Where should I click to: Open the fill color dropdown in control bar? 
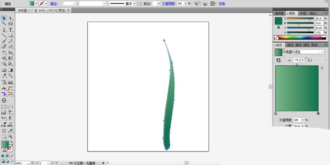pos(36,4)
